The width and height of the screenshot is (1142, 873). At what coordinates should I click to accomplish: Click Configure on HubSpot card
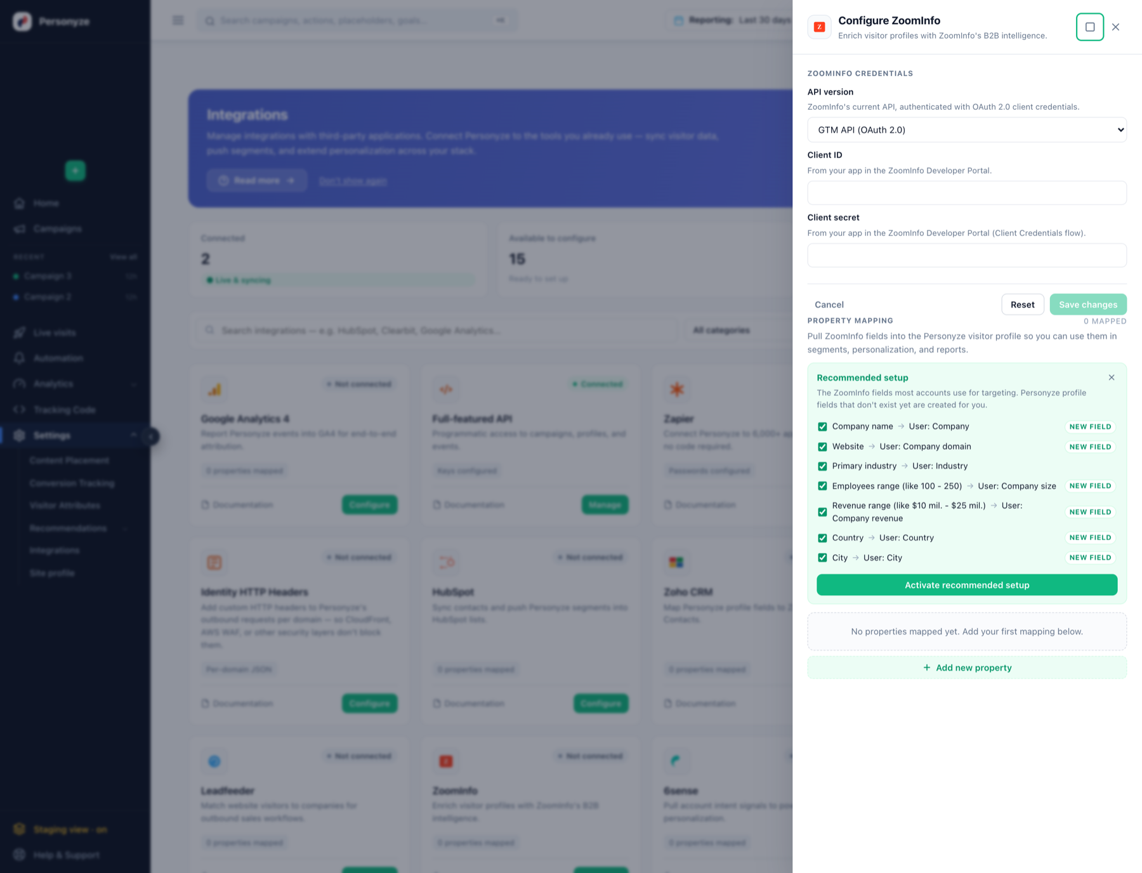(601, 703)
